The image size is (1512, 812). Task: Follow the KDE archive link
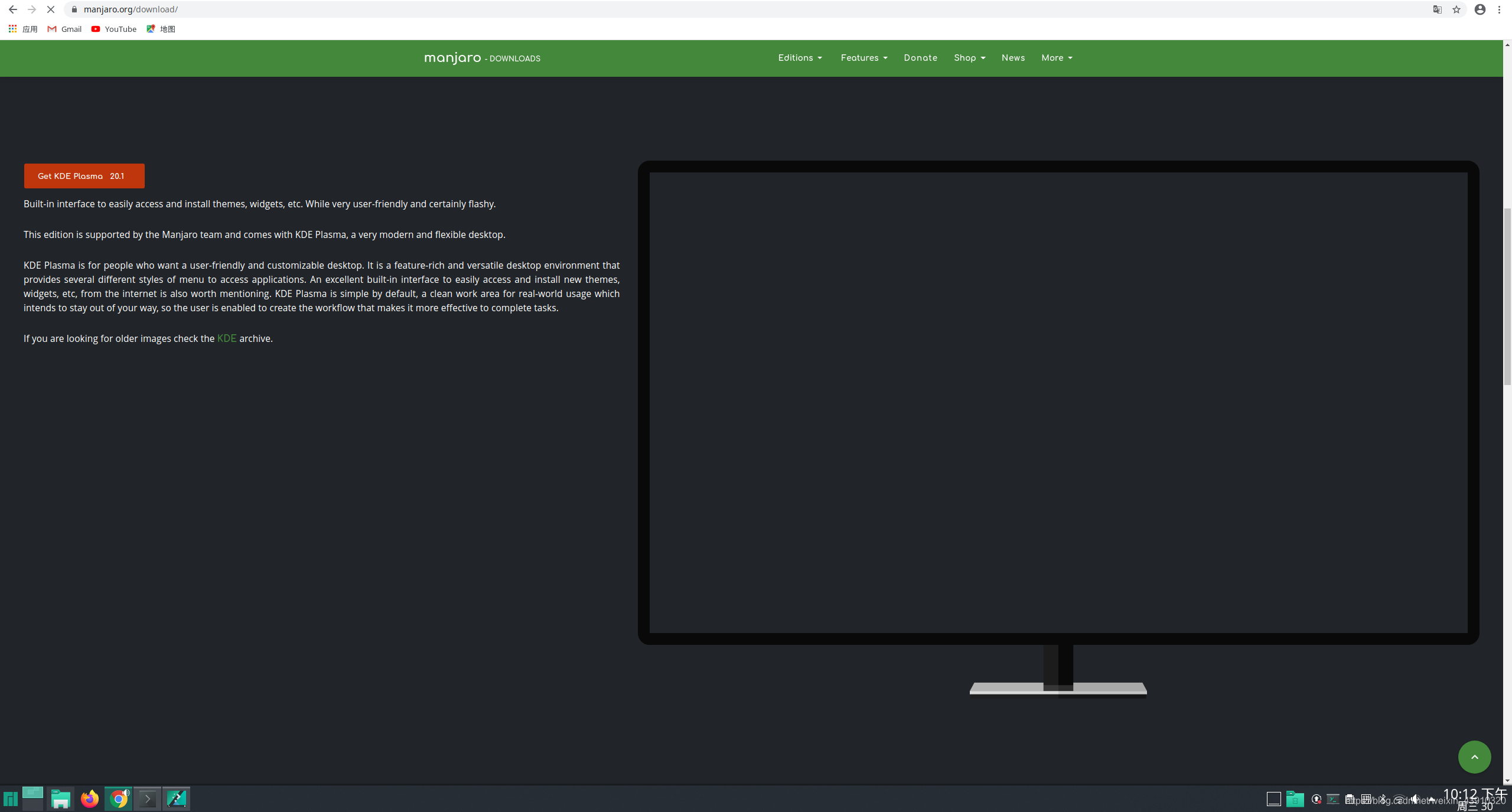click(x=227, y=338)
